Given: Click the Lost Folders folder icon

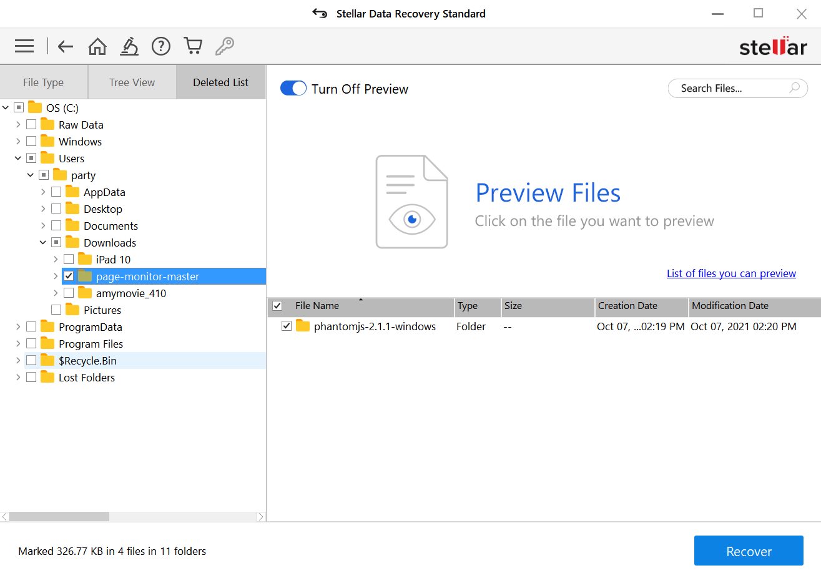Looking at the screenshot, I should click(x=47, y=377).
